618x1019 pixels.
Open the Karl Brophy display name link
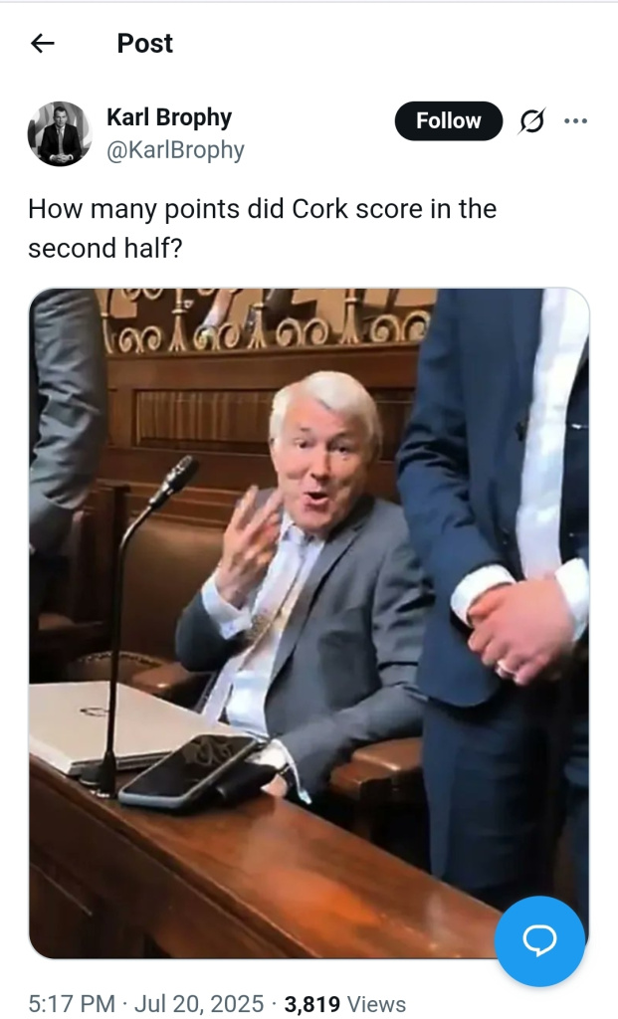click(169, 117)
